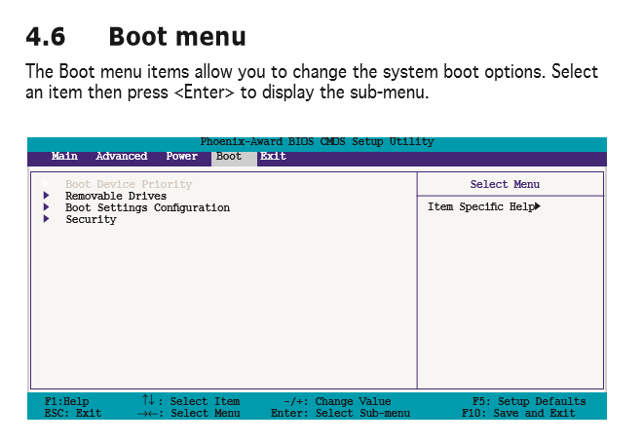Expand arrow beside Security

click(47, 218)
